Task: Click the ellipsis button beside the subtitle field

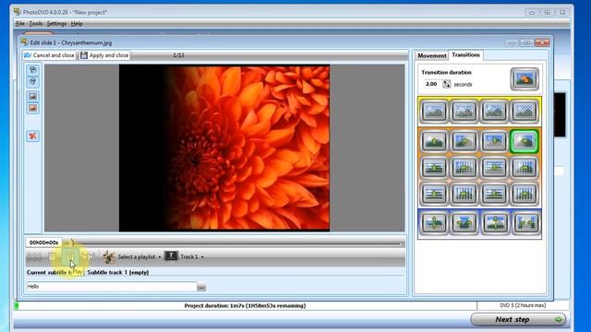Action: click(201, 287)
